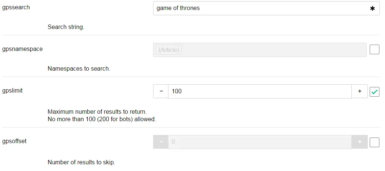
Task: Decrease gpslimit with the minus button
Action: 161,91
